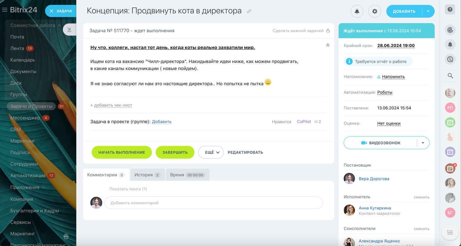Click сменить next to Исполнитель

[x=421, y=197]
